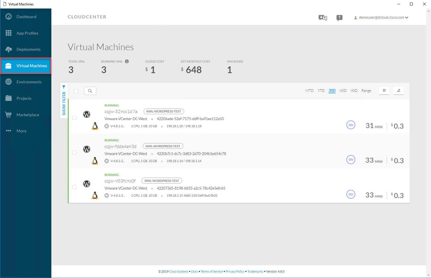Open the chat support icon in header
The image size is (431, 278).
[x=323, y=18]
